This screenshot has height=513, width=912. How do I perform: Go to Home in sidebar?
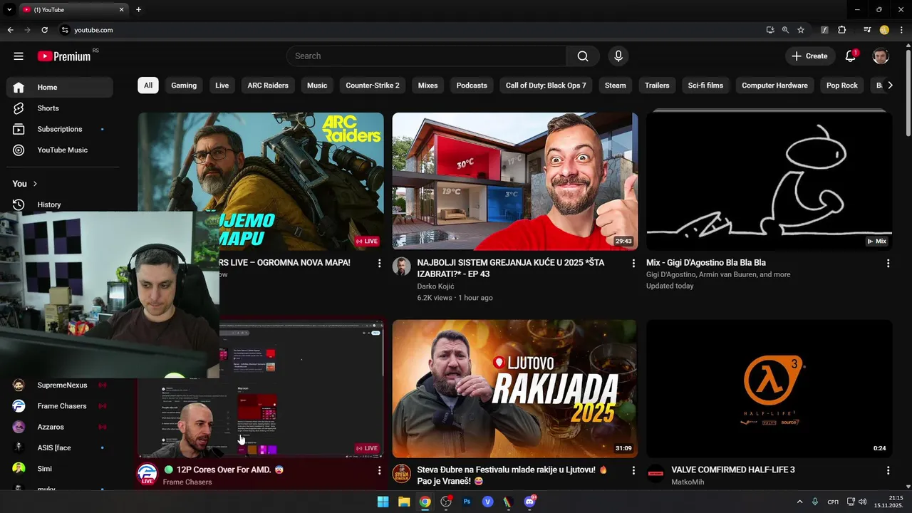tap(60, 88)
